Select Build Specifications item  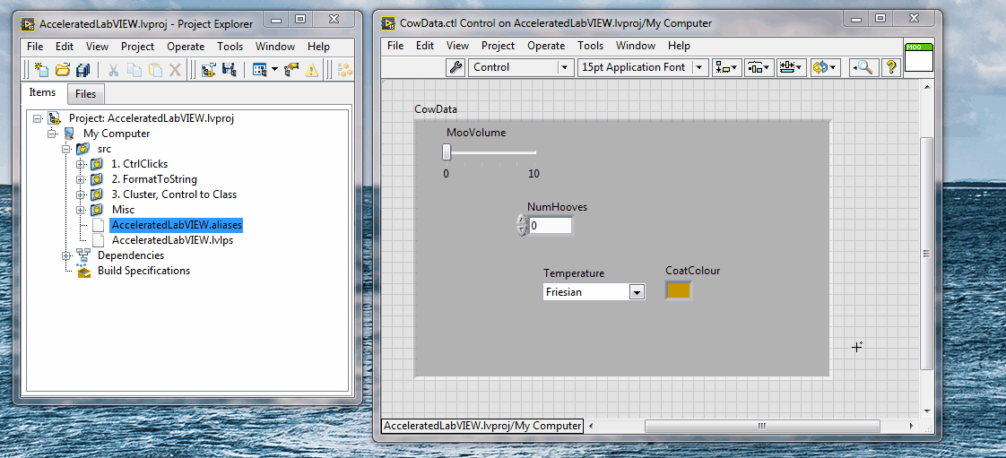[143, 271]
